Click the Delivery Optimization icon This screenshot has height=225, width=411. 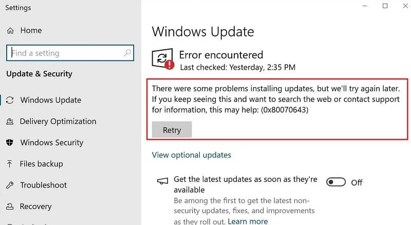(x=10, y=121)
